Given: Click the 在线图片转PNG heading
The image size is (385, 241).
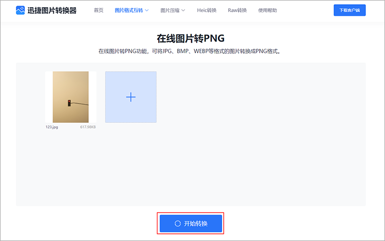Looking at the screenshot, I should [191, 38].
